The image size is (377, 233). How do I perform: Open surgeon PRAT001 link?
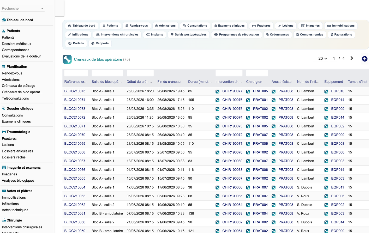pyautogui.click(x=260, y=100)
